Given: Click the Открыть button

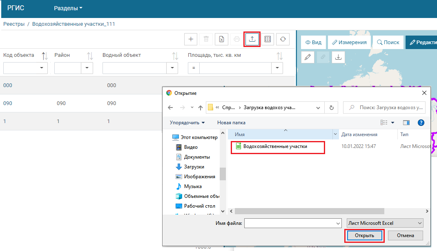Looking at the screenshot, I should point(364,235).
